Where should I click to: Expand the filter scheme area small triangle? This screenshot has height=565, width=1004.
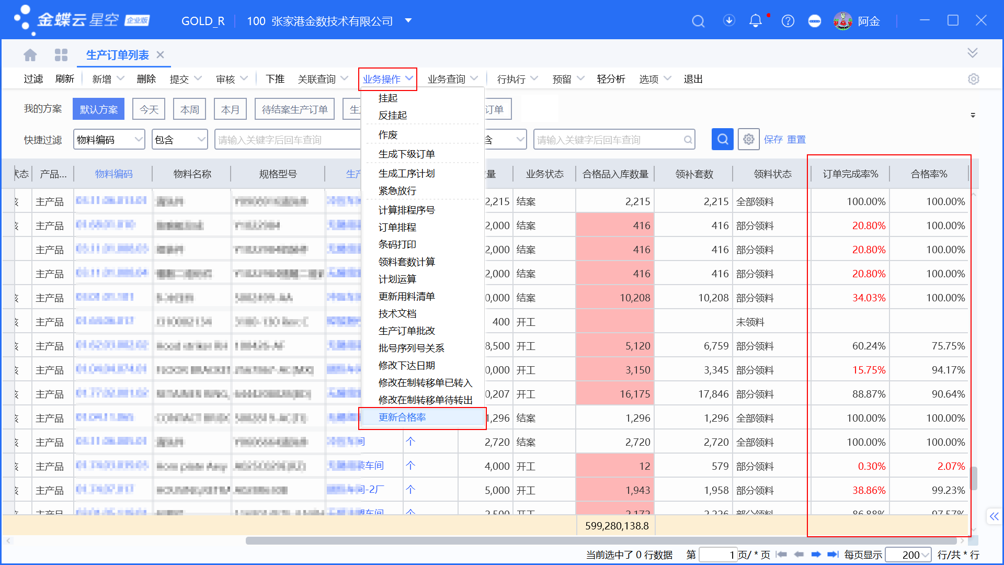click(973, 115)
